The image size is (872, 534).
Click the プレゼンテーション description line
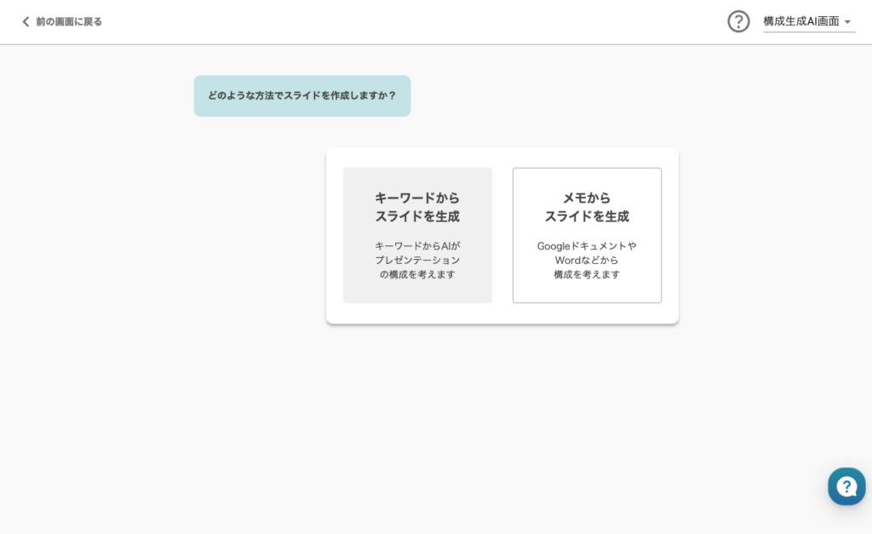pos(417,260)
